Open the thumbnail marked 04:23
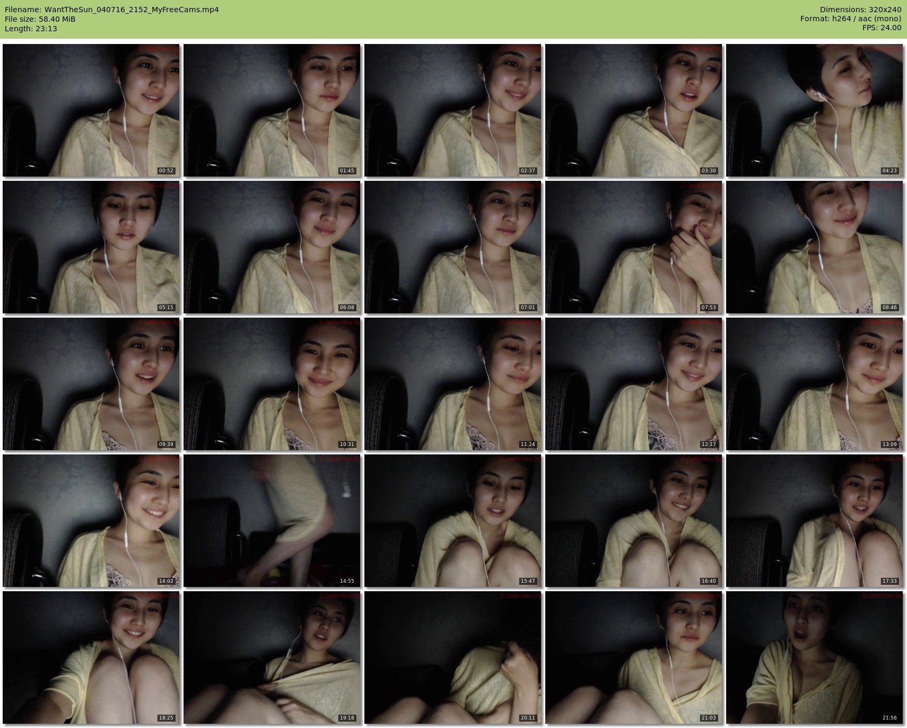 pos(814,110)
